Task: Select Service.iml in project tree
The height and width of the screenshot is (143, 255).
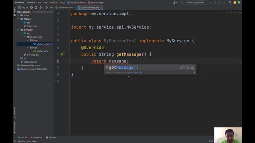Action: [33, 55]
